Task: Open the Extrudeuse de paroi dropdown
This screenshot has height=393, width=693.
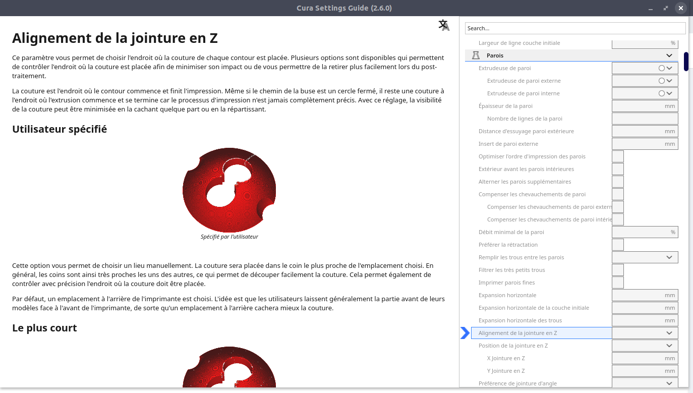Action: click(645, 68)
